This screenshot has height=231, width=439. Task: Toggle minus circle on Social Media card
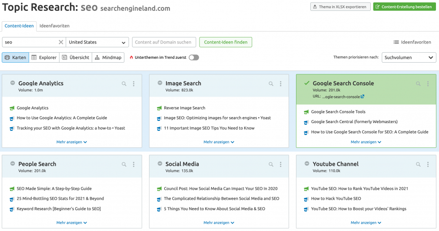point(160,164)
